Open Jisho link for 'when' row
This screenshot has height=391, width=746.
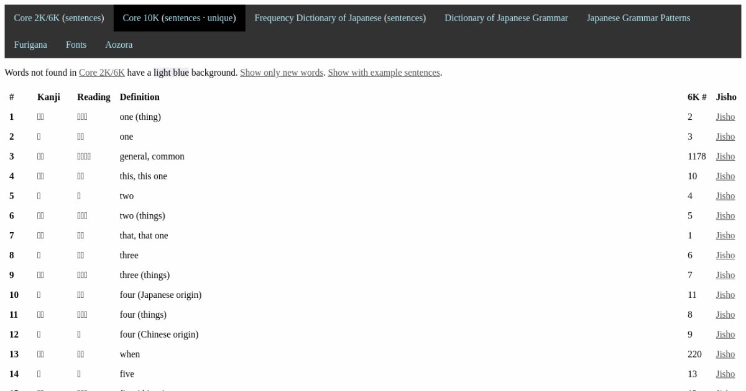(x=725, y=354)
